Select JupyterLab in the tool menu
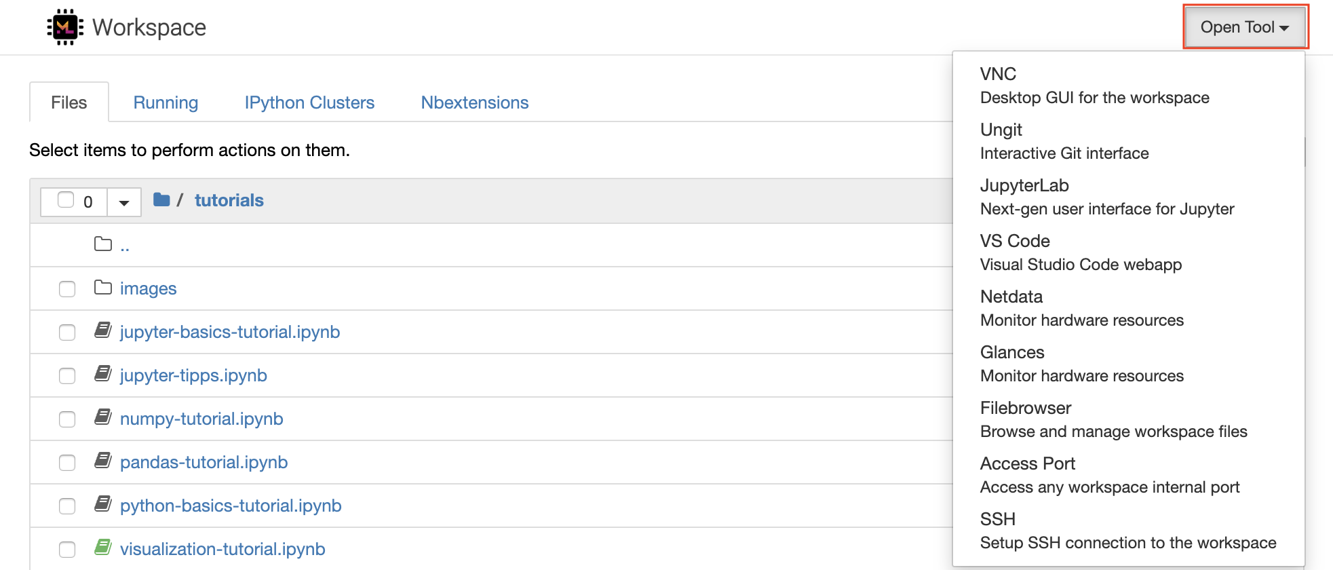 click(1024, 186)
